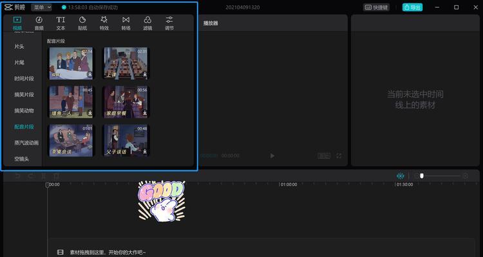Click the 导出 (Export) button

412,7
